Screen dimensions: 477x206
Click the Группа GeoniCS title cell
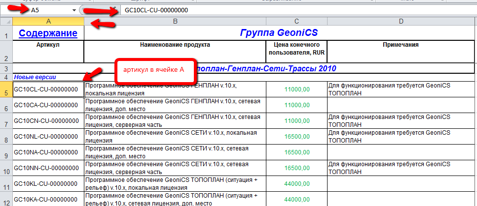point(279,33)
